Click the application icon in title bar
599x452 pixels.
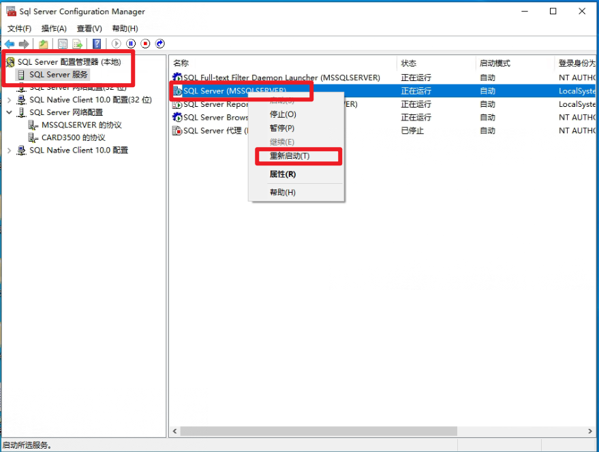pyautogui.click(x=11, y=12)
